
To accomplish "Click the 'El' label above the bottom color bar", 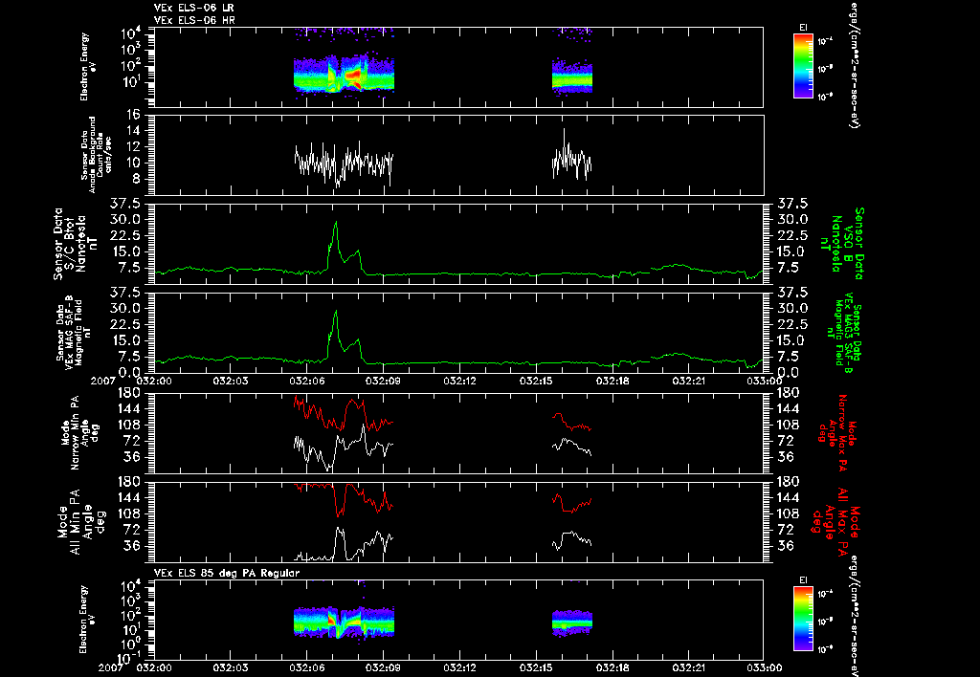I will 803,580.
